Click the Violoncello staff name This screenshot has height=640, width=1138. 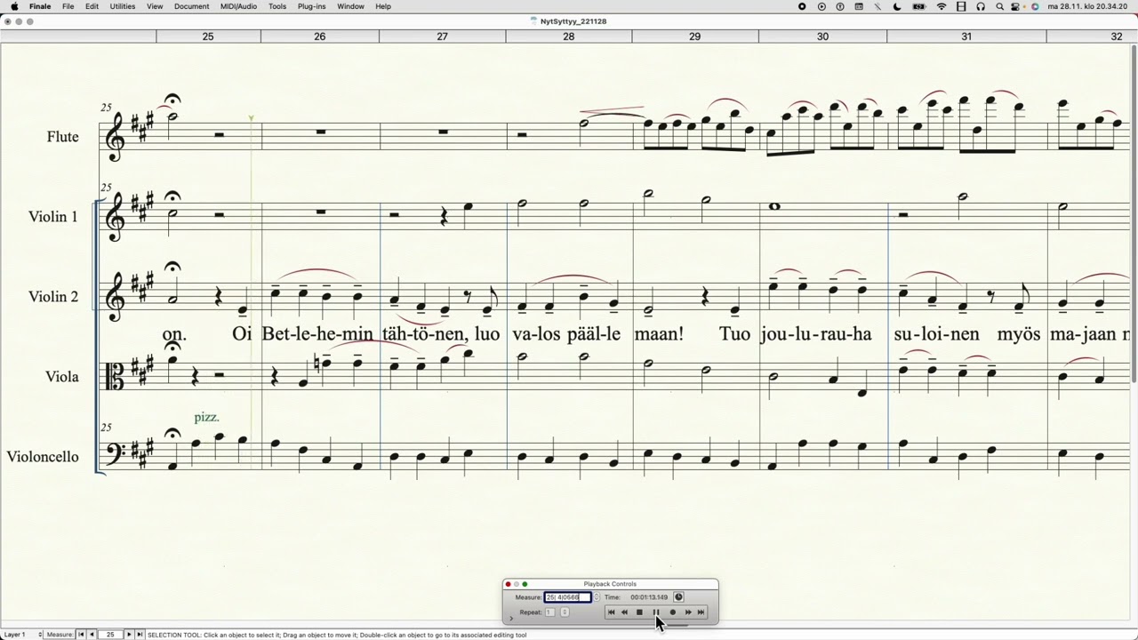[x=43, y=457]
